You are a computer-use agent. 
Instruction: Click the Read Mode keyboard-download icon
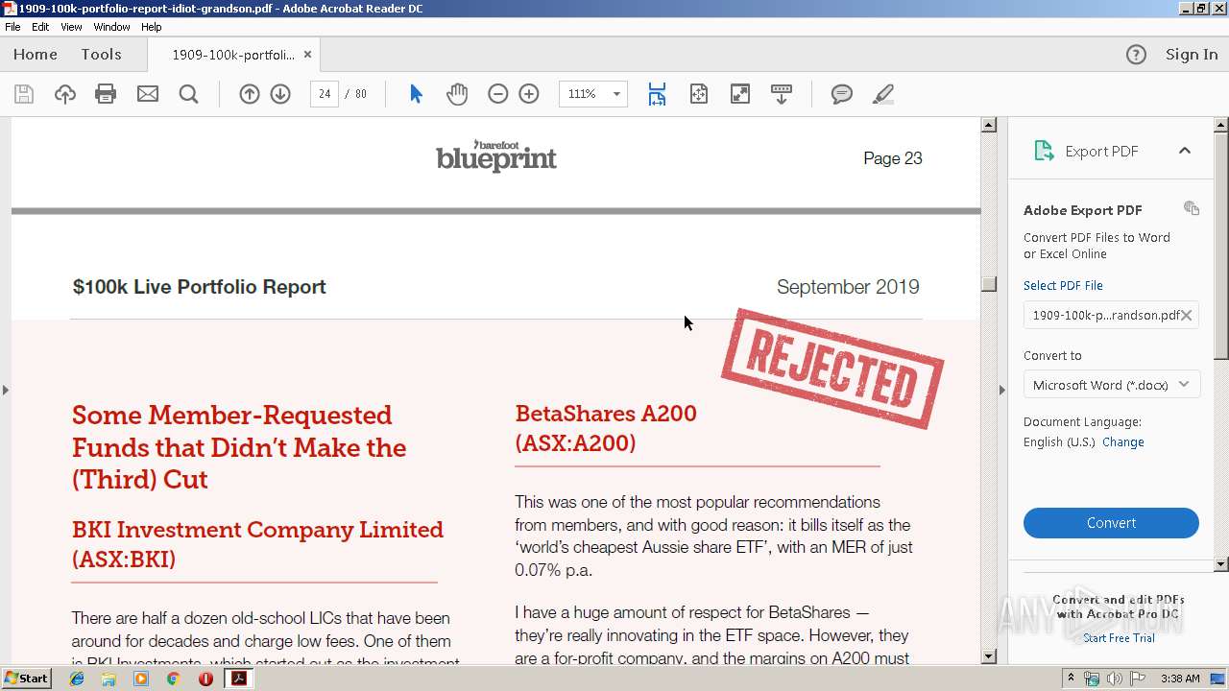tap(782, 94)
